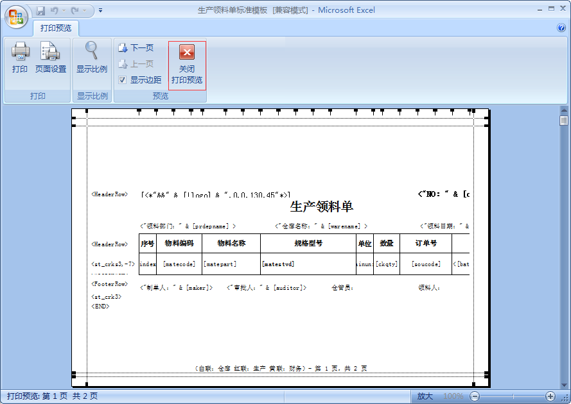
Task: Click vertical scrollbar up arrow
Action: [x=564, y=110]
